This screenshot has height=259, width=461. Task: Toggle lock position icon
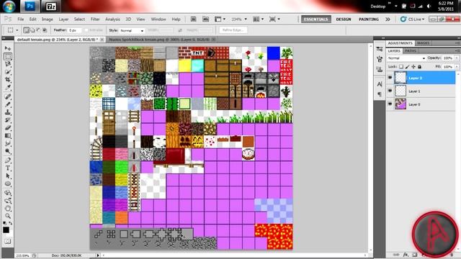click(x=413, y=67)
